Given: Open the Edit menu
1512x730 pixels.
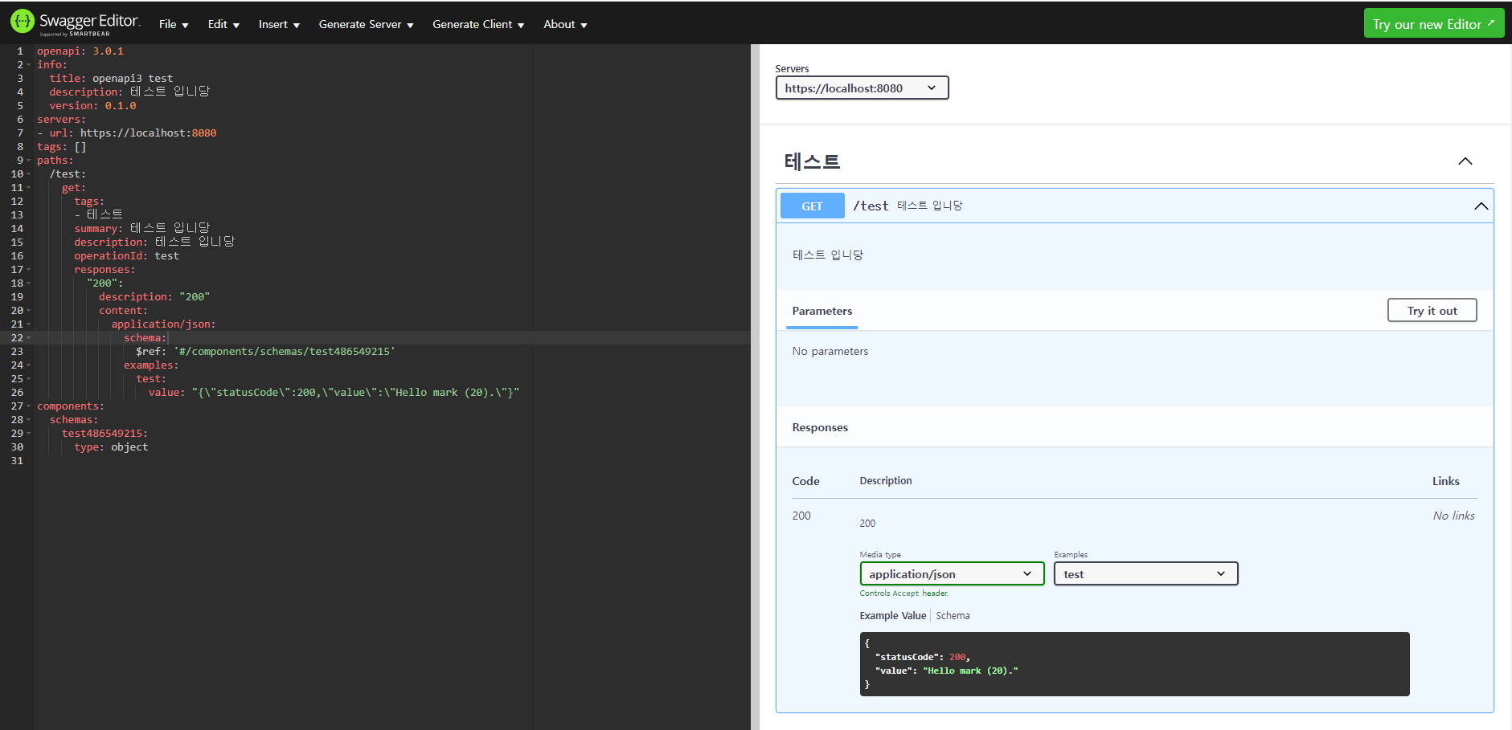Looking at the screenshot, I should 223,24.
